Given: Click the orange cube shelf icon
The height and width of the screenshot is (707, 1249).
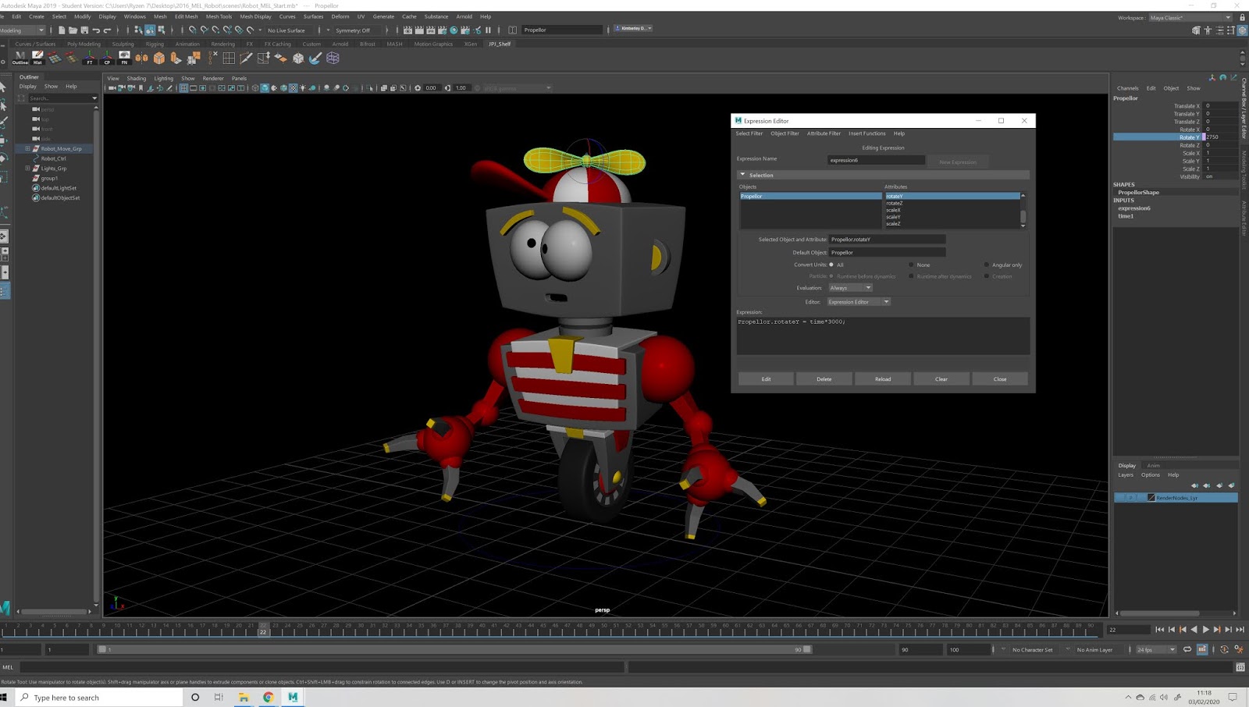Looking at the screenshot, I should (159, 58).
